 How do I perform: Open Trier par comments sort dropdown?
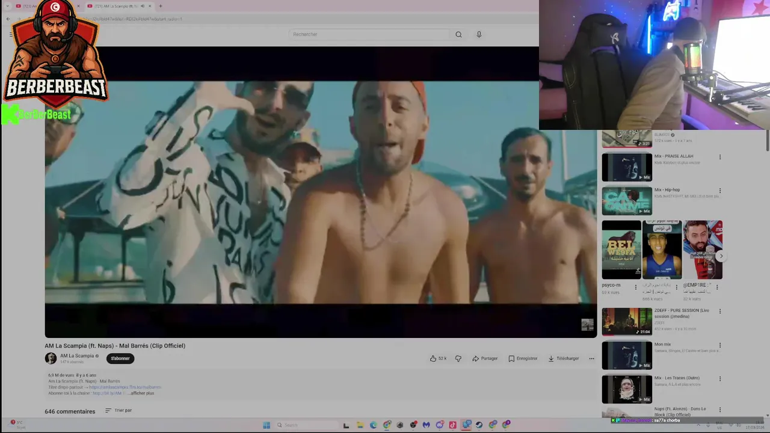pos(119,411)
